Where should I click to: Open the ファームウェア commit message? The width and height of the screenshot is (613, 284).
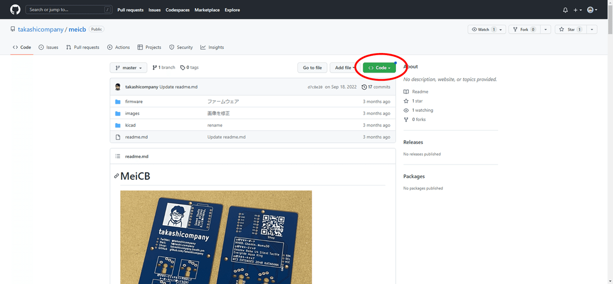tap(223, 102)
